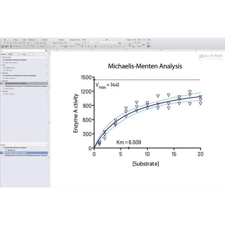This screenshot has height=225, width=225.
Task: Click the Print icon in the toolbar
Action: pyautogui.click(x=134, y=42)
